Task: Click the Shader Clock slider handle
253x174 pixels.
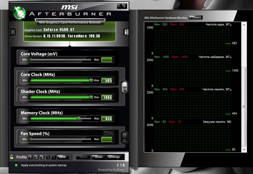Action: coord(91,97)
